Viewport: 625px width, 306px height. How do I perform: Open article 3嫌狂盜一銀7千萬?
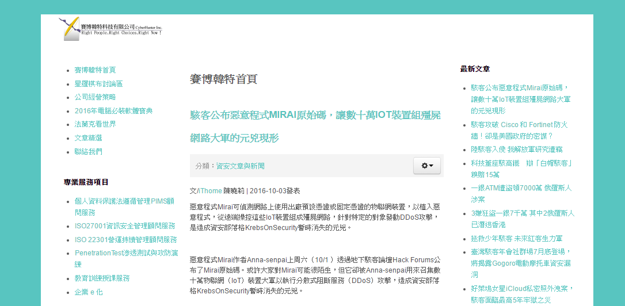point(523,219)
